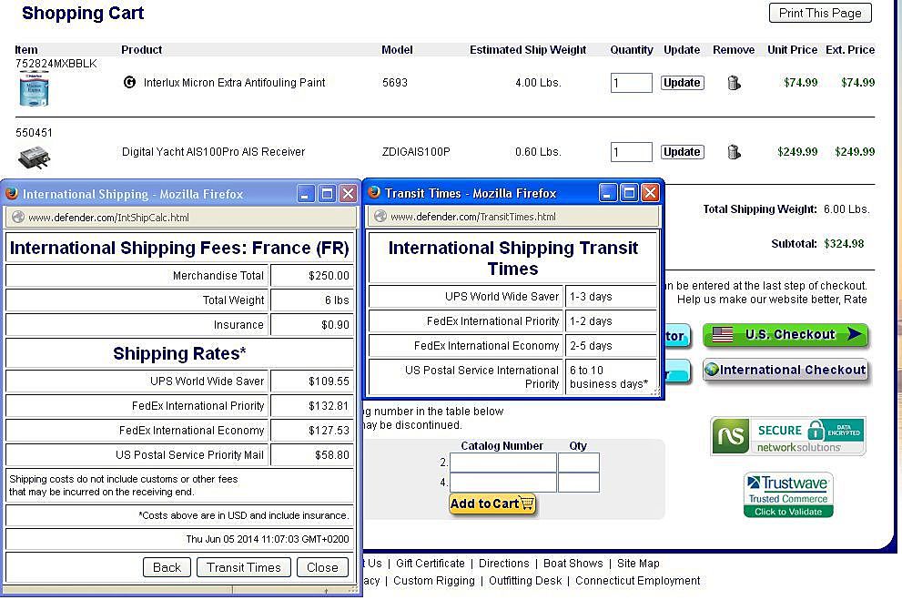The image size is (902, 600).
Task: Maximize the International Shipping window
Action: coord(327,194)
